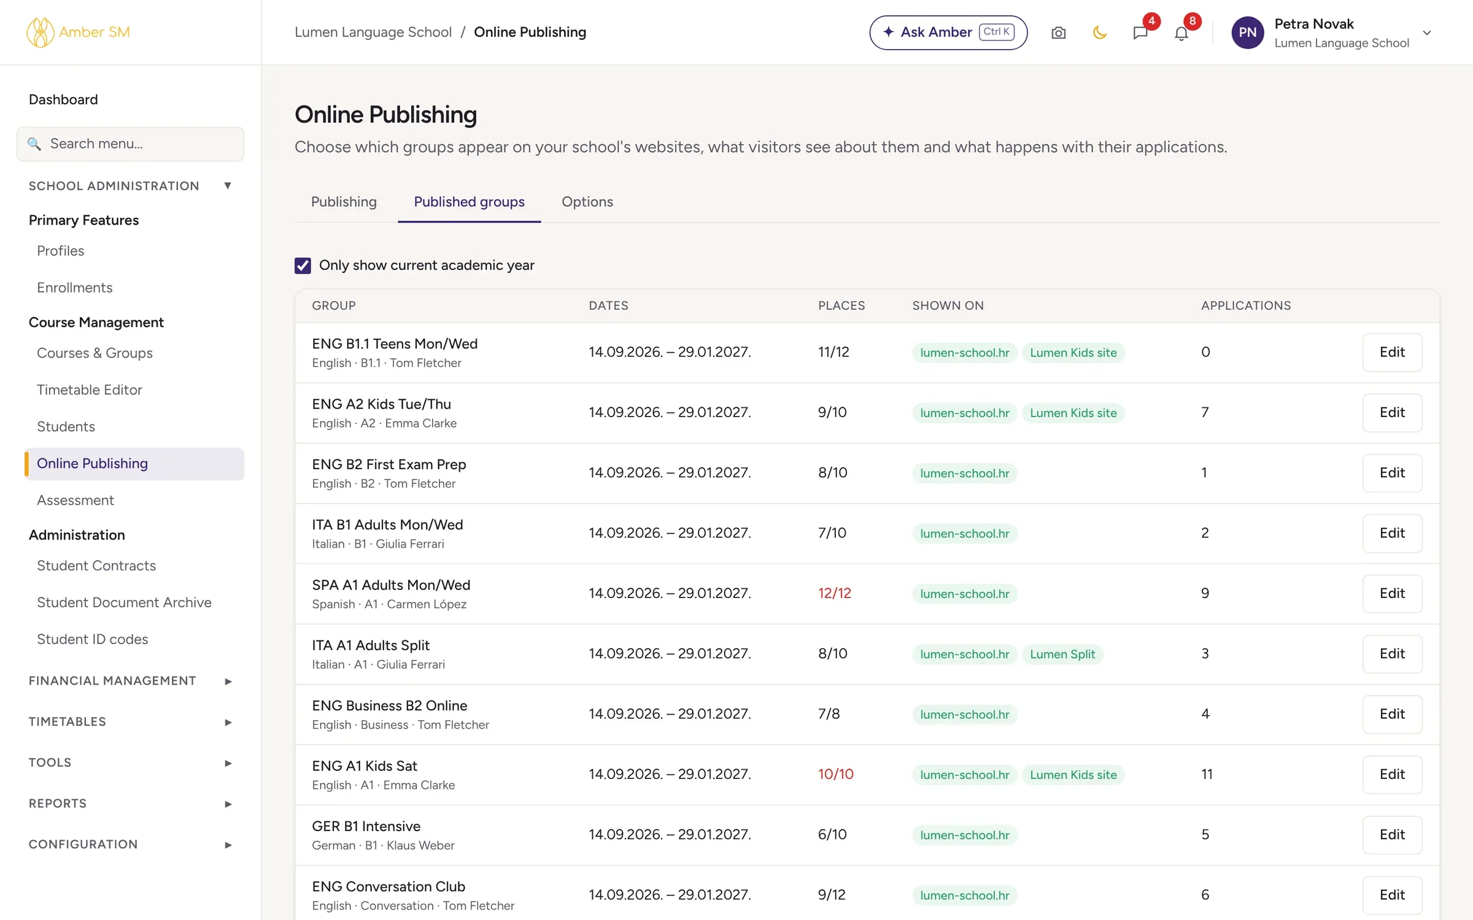Select the Published groups tab
The image size is (1473, 920).
[x=469, y=202]
